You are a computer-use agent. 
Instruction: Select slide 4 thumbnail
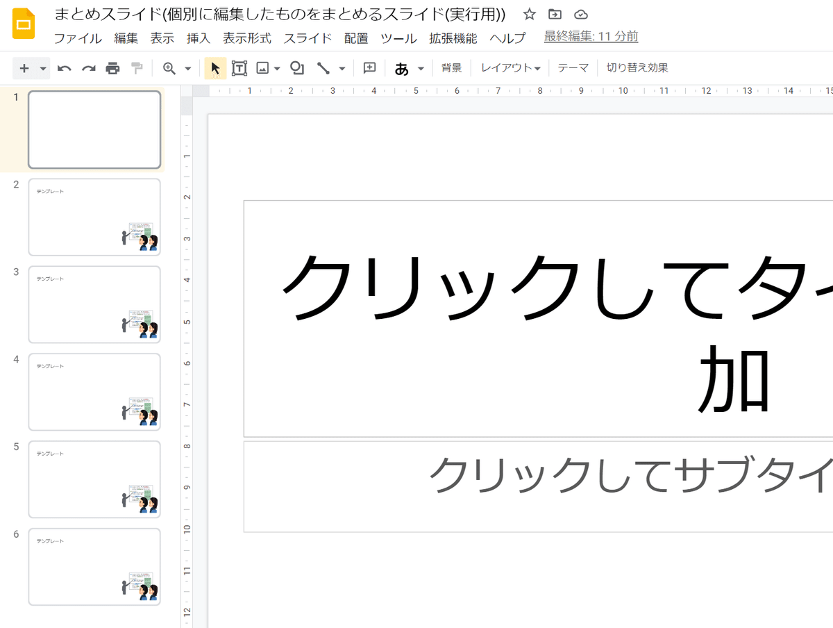[x=94, y=392]
